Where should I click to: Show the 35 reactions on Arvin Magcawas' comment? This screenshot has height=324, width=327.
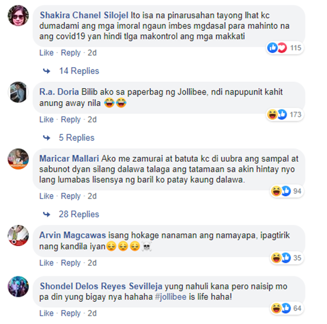tap(287, 258)
